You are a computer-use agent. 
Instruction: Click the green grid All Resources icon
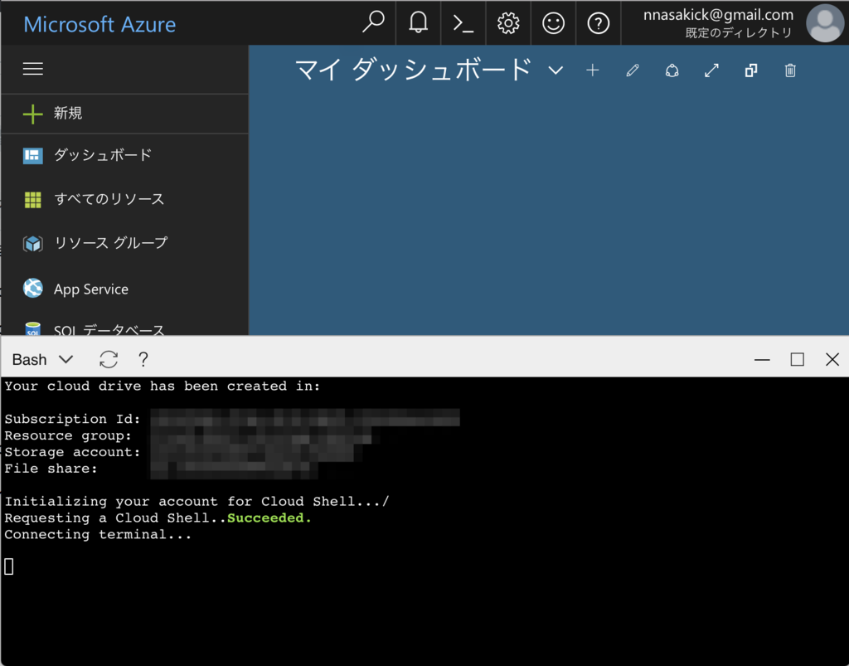pyautogui.click(x=32, y=199)
